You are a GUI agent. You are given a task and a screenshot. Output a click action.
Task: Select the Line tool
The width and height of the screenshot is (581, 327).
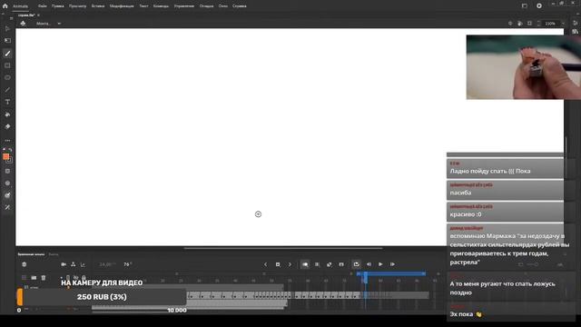pos(7,90)
